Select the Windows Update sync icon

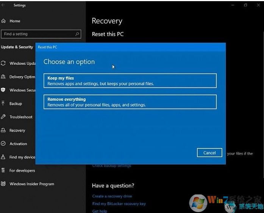[x=3, y=63]
